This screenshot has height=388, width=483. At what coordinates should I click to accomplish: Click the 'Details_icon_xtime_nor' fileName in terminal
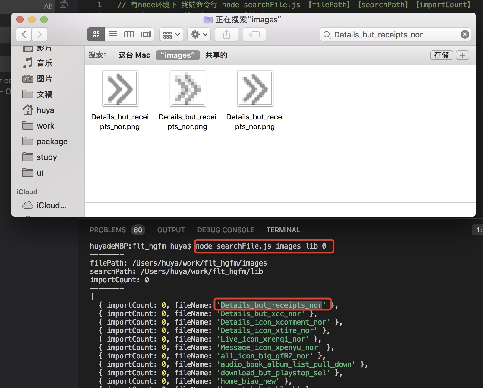(x=267, y=331)
